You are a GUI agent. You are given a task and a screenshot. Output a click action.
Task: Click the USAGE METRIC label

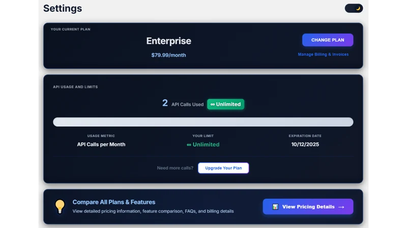tap(101, 136)
